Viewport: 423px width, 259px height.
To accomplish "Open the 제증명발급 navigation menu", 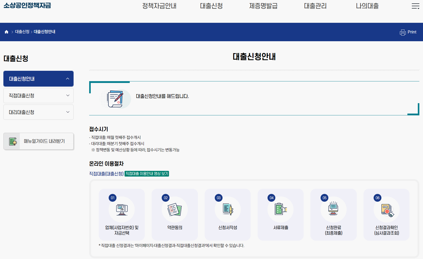I will (263, 6).
